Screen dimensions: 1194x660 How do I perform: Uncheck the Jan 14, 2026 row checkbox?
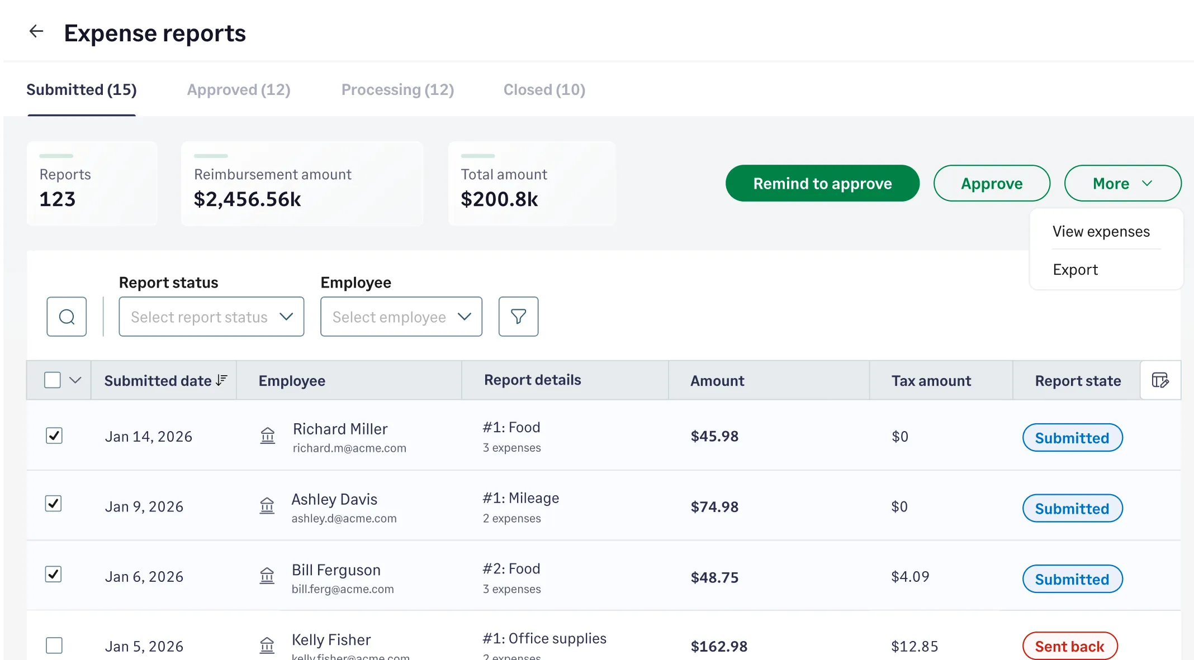[54, 436]
